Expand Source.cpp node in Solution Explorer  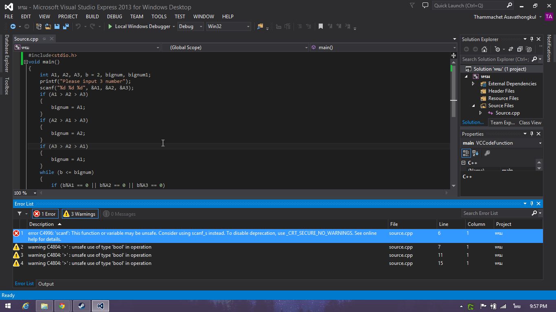click(x=480, y=113)
